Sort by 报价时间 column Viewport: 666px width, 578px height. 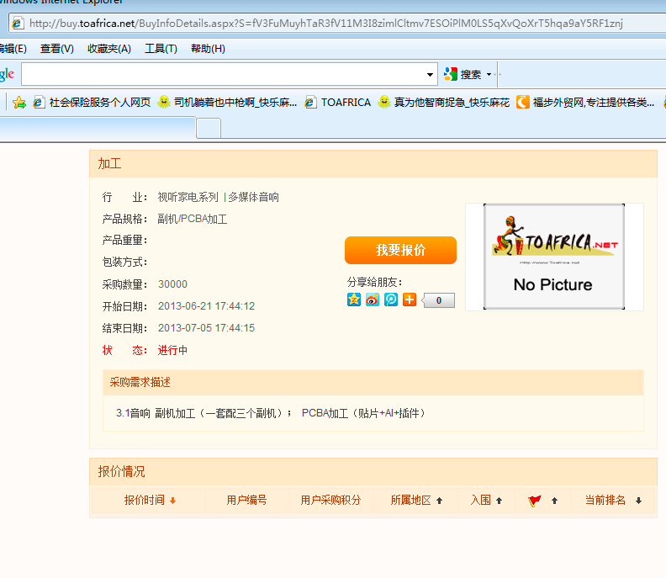150,501
